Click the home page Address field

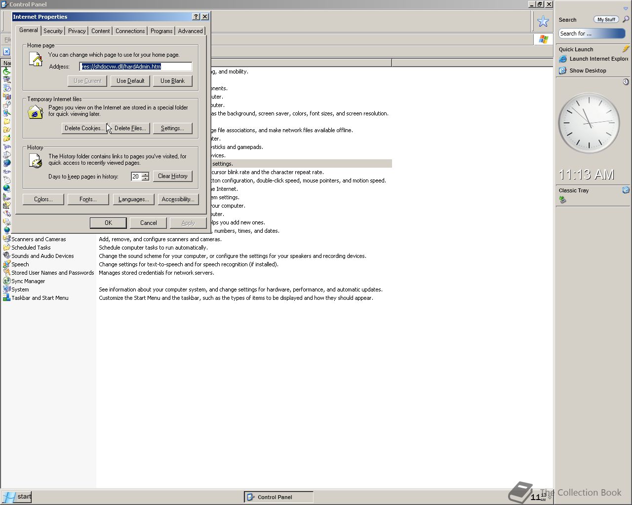[x=136, y=67]
